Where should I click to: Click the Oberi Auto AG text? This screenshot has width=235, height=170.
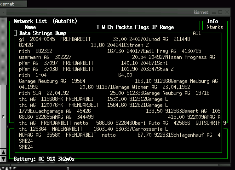pyautogui.click(x=150, y=123)
